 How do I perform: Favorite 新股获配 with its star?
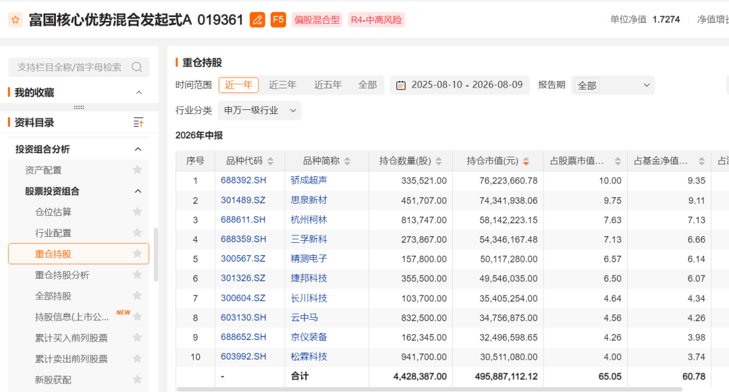tap(137, 379)
